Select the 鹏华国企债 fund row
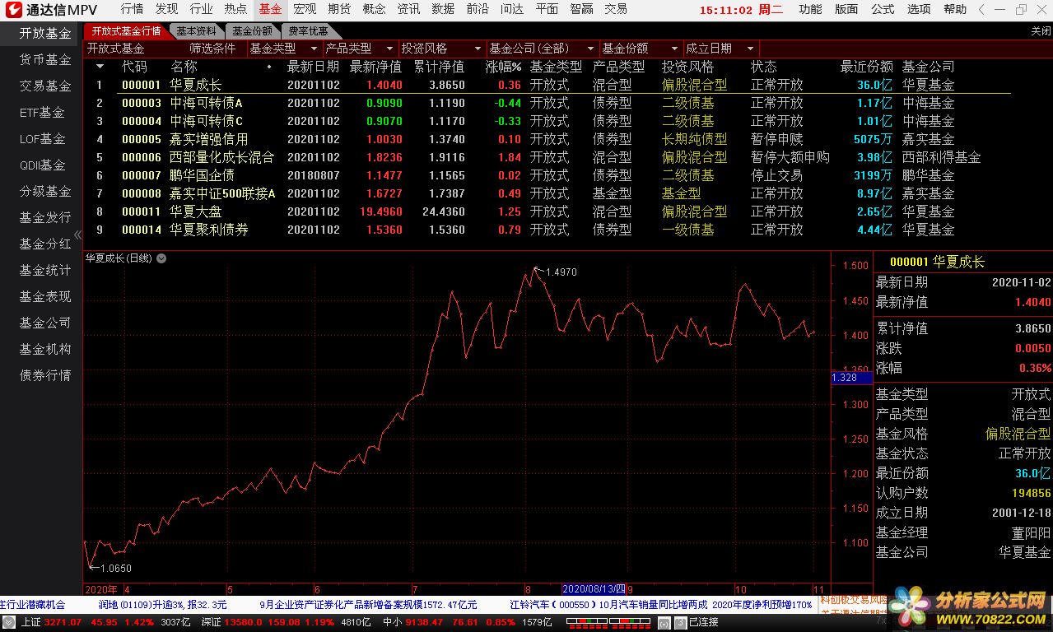Screen dimensions: 1053x632 (547, 175)
